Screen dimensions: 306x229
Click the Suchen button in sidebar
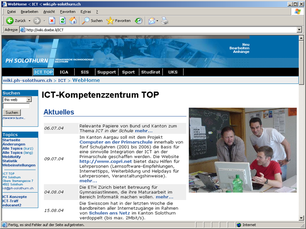coord(12,113)
